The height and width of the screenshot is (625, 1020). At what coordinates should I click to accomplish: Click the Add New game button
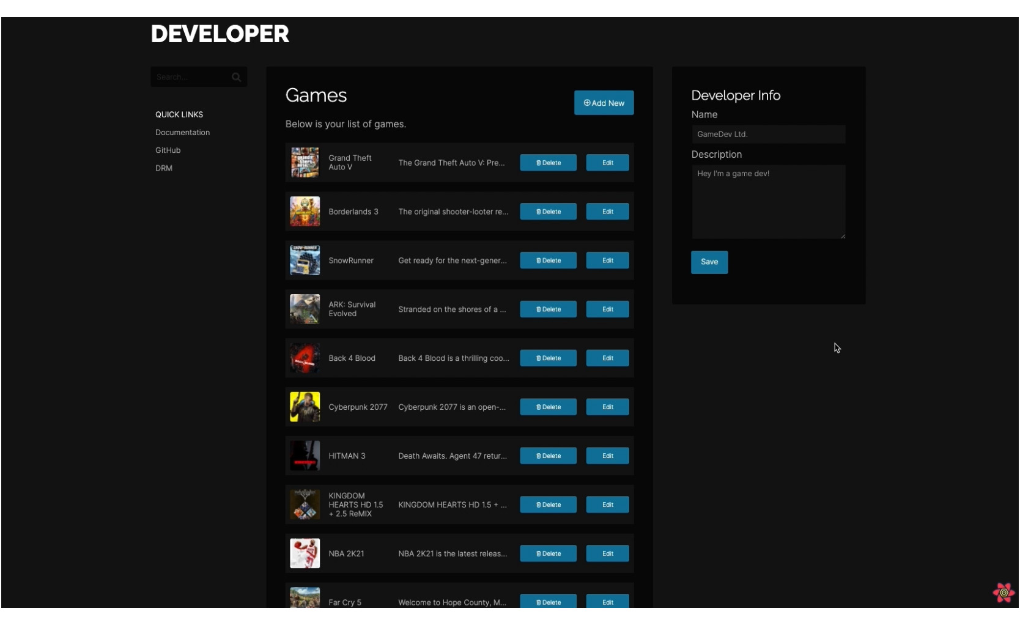604,103
